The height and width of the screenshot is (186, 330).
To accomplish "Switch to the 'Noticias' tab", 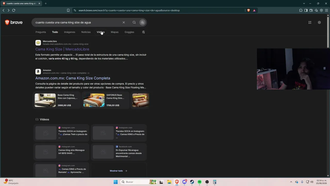I will pyautogui.click(x=86, y=32).
